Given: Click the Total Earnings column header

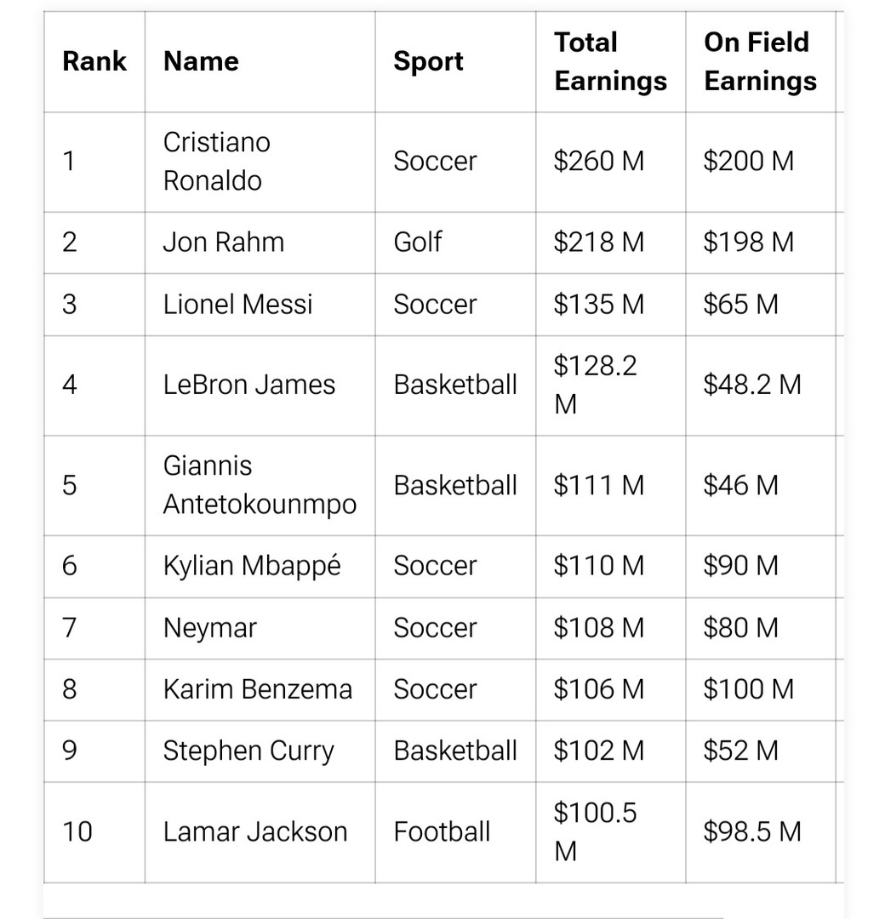Looking at the screenshot, I should point(610,61).
